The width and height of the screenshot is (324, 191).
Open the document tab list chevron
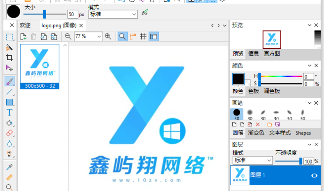[x=225, y=26]
